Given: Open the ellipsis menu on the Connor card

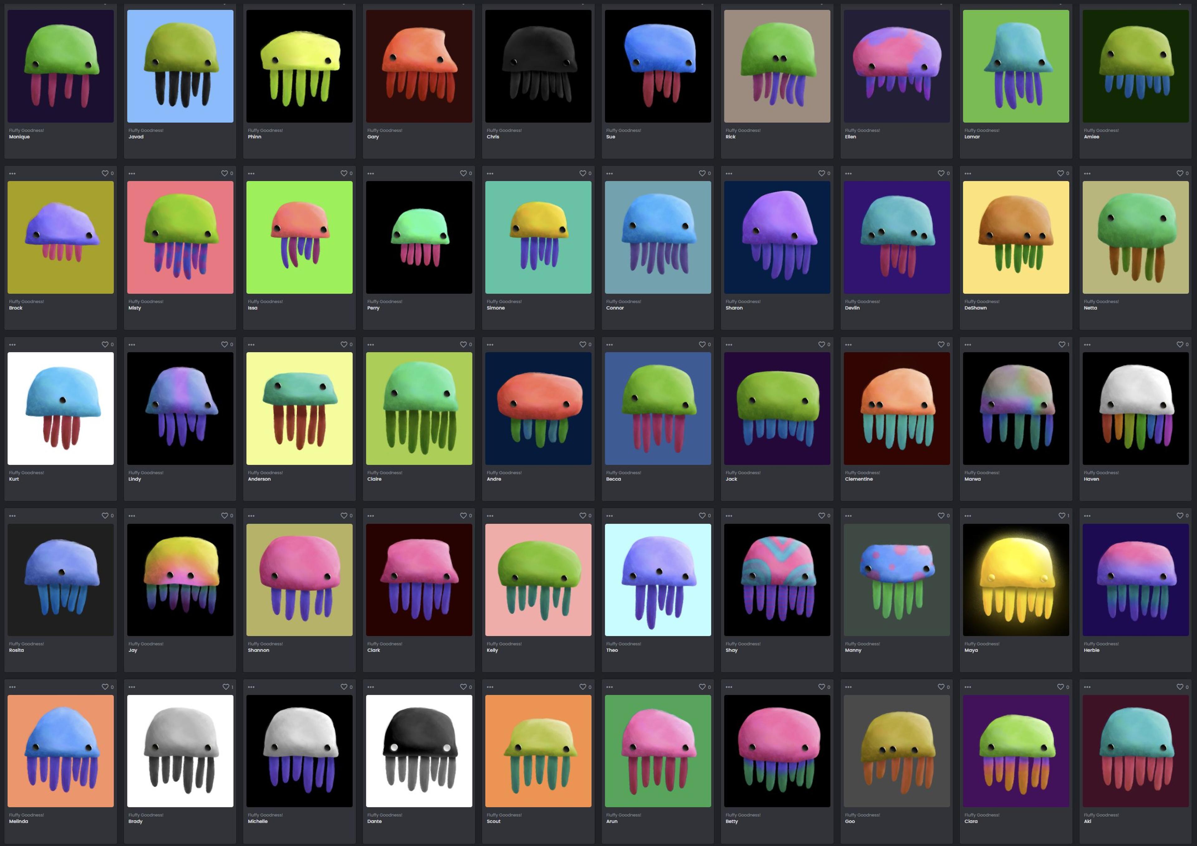Looking at the screenshot, I should 609,174.
